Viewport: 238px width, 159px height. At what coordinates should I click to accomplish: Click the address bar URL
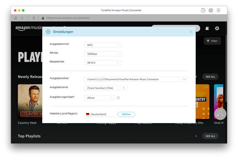tap(68, 18)
